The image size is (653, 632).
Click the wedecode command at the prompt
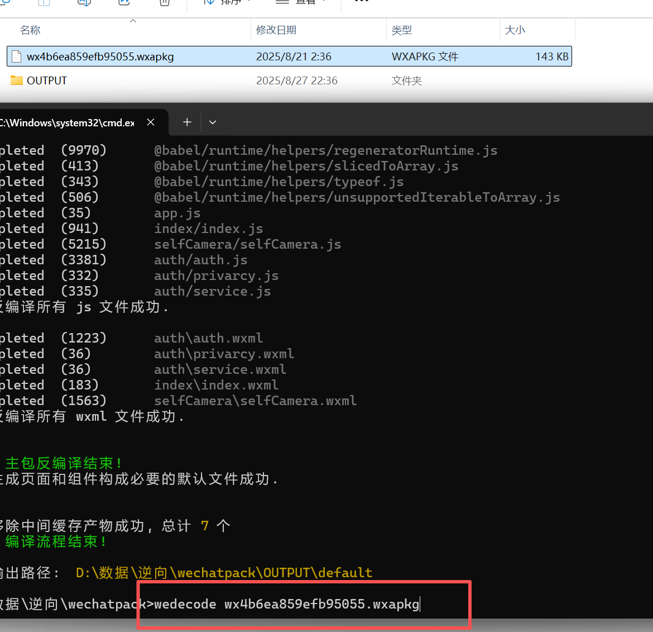click(x=286, y=604)
